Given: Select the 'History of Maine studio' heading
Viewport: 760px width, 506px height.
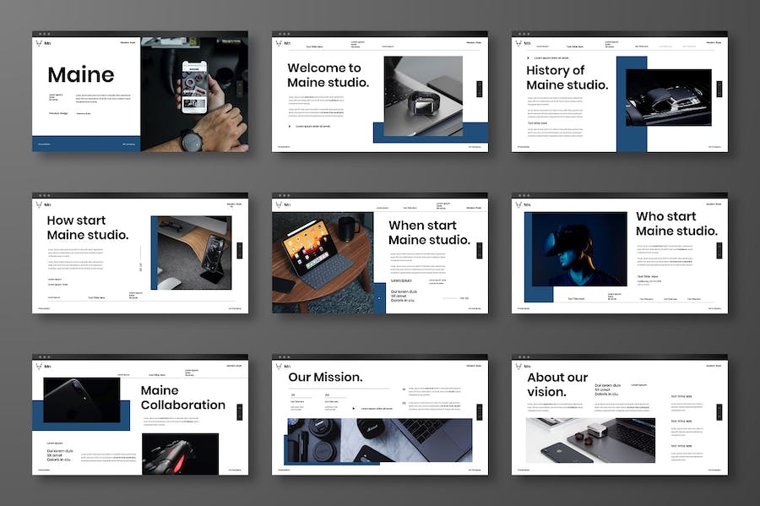Looking at the screenshot, I should (x=567, y=78).
